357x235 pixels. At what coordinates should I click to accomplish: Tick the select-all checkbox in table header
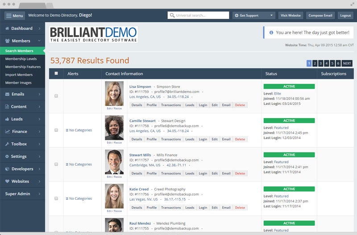(56, 74)
